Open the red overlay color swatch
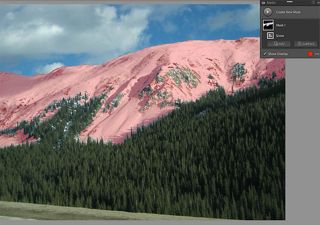The image size is (320, 225). click(x=310, y=54)
